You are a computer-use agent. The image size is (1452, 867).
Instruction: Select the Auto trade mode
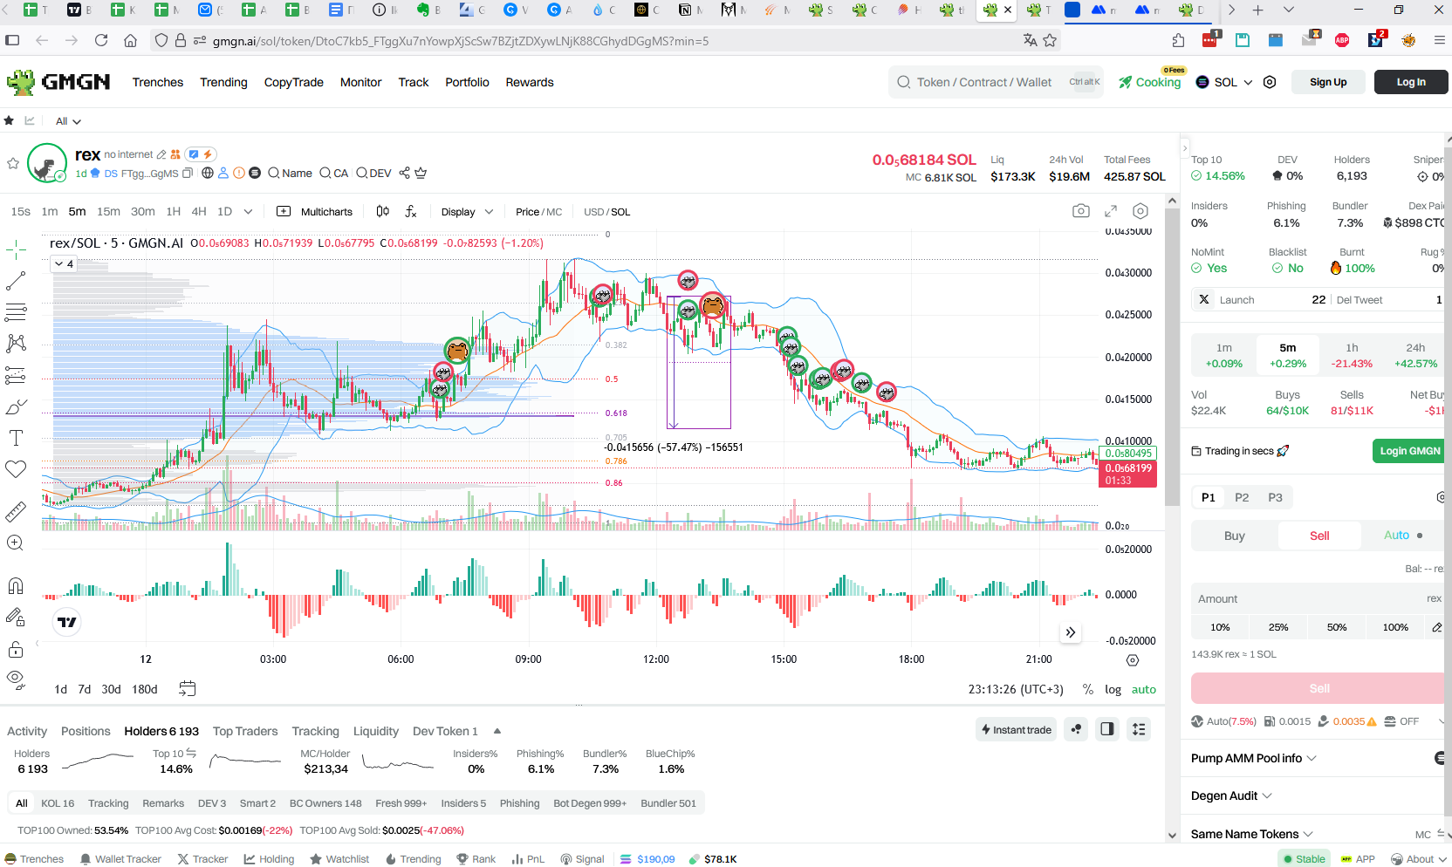[x=1402, y=536]
